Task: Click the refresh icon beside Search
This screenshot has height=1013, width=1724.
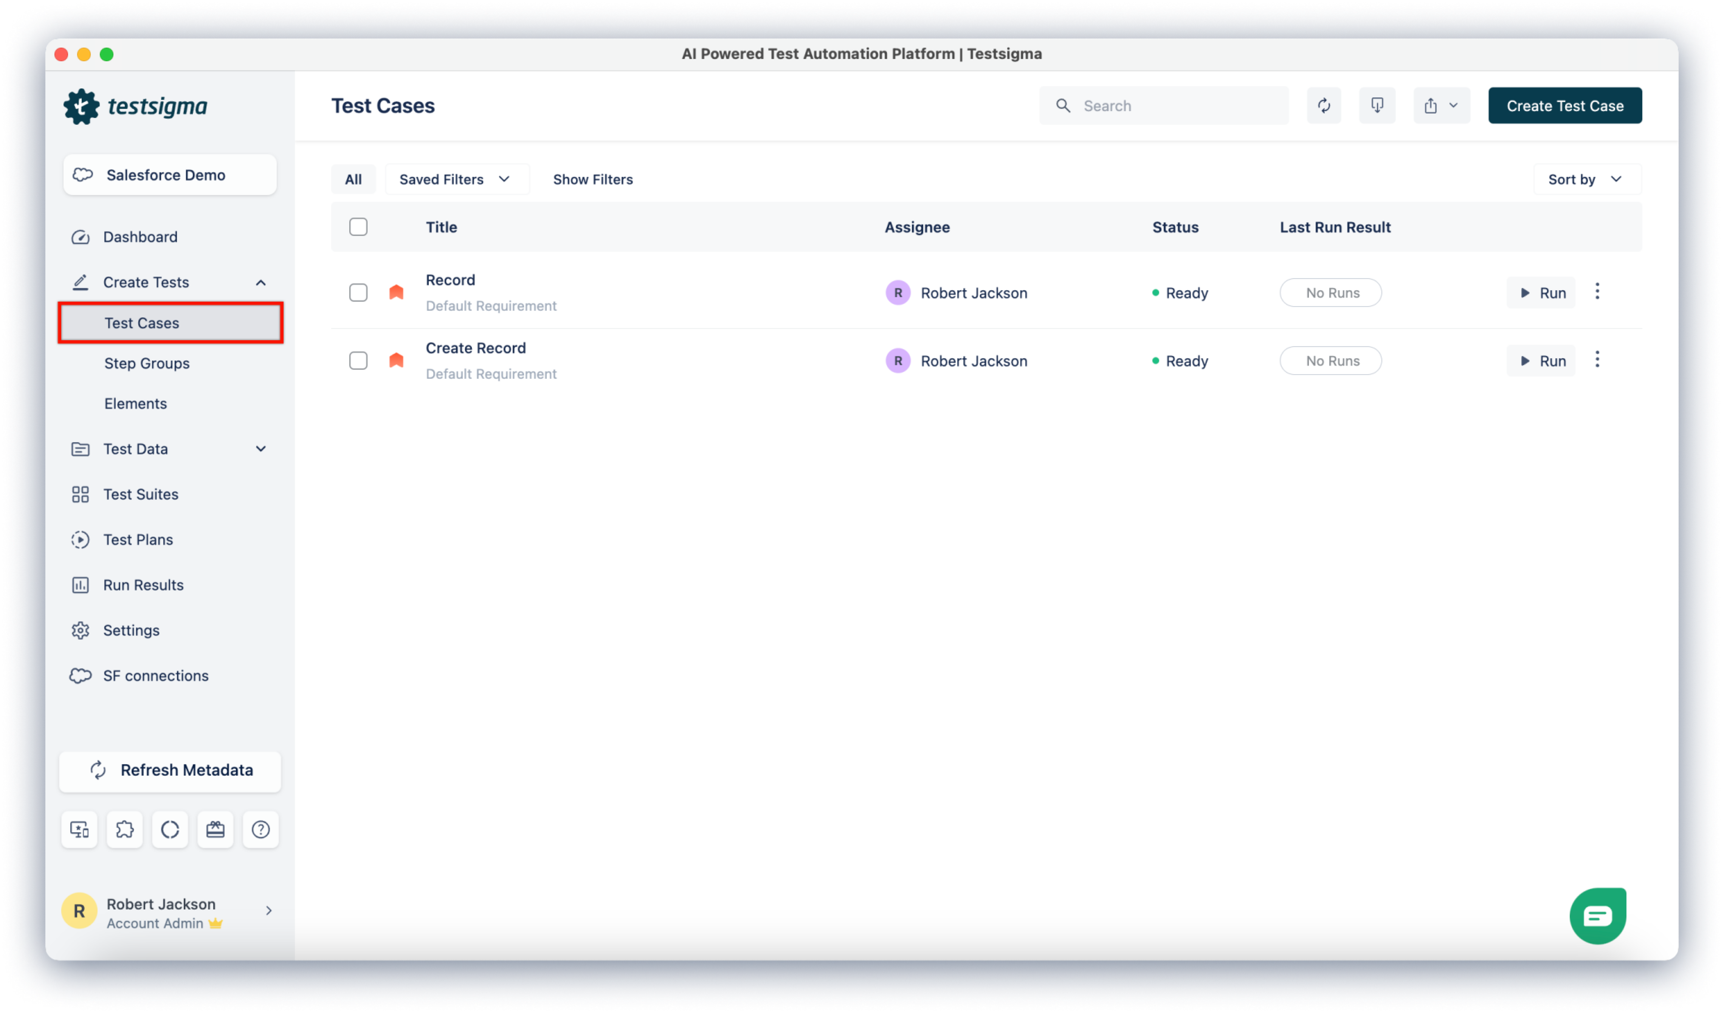Action: click(1324, 105)
